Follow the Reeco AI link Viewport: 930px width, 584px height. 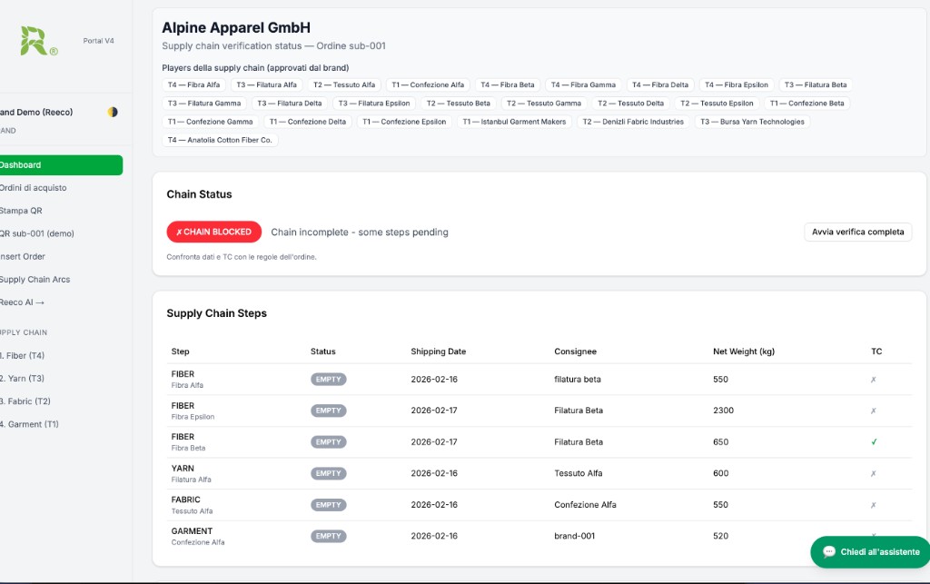click(x=22, y=302)
